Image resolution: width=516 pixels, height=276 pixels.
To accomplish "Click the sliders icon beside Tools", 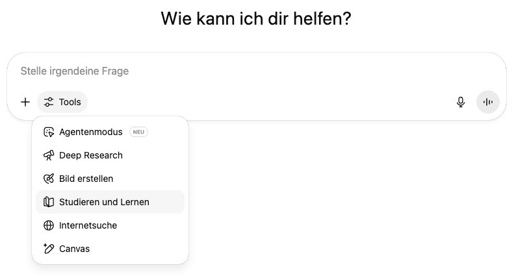I will (49, 102).
